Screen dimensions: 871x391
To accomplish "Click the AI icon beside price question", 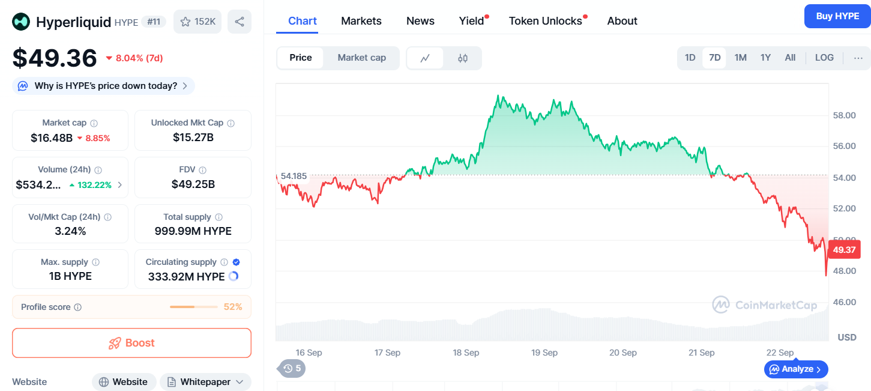I will point(23,86).
